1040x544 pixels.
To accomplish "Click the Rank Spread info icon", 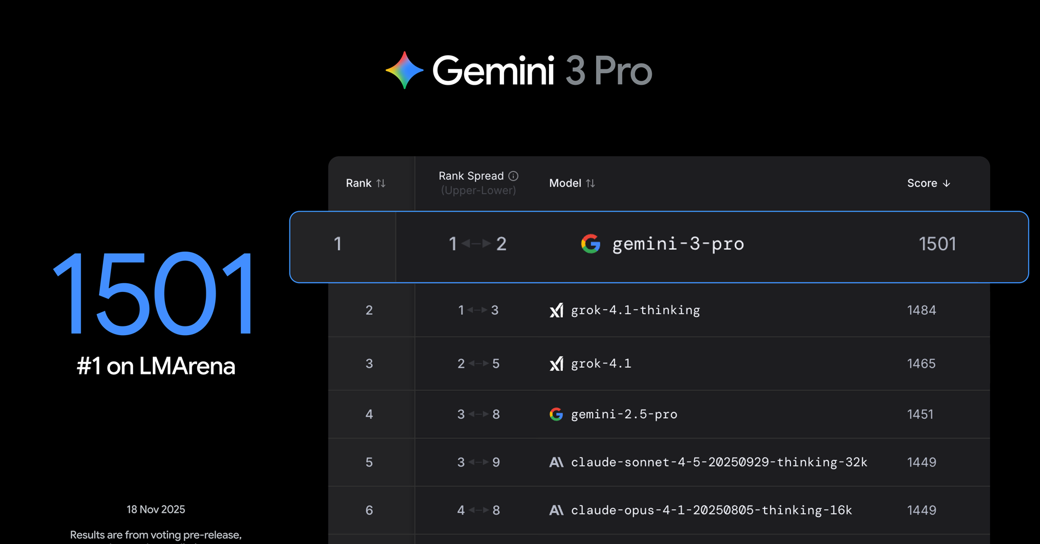I will point(513,176).
